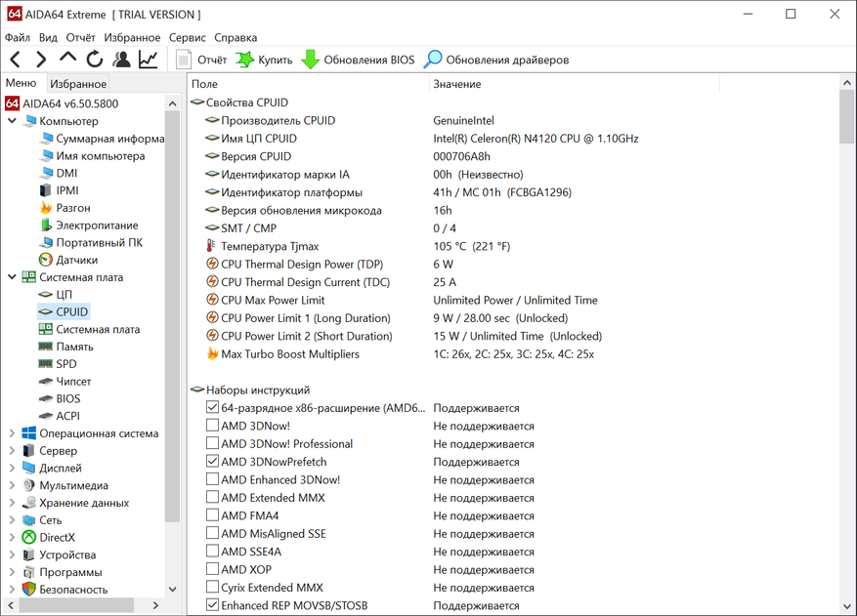Click the Обновления BIOS green arrow

tap(310, 60)
